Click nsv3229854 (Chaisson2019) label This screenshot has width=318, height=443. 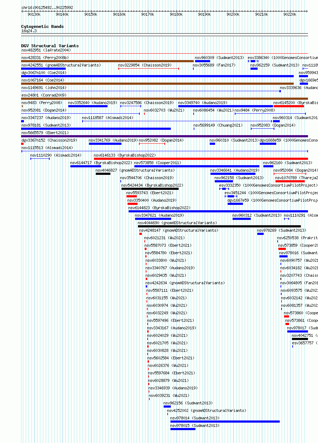[145, 65]
